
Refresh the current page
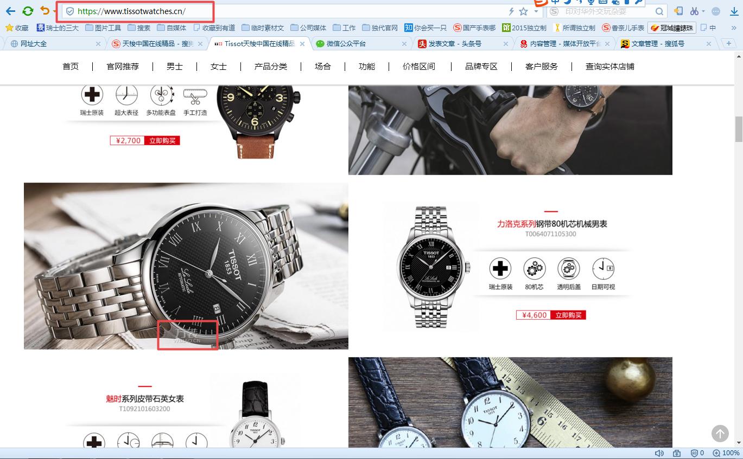click(27, 11)
